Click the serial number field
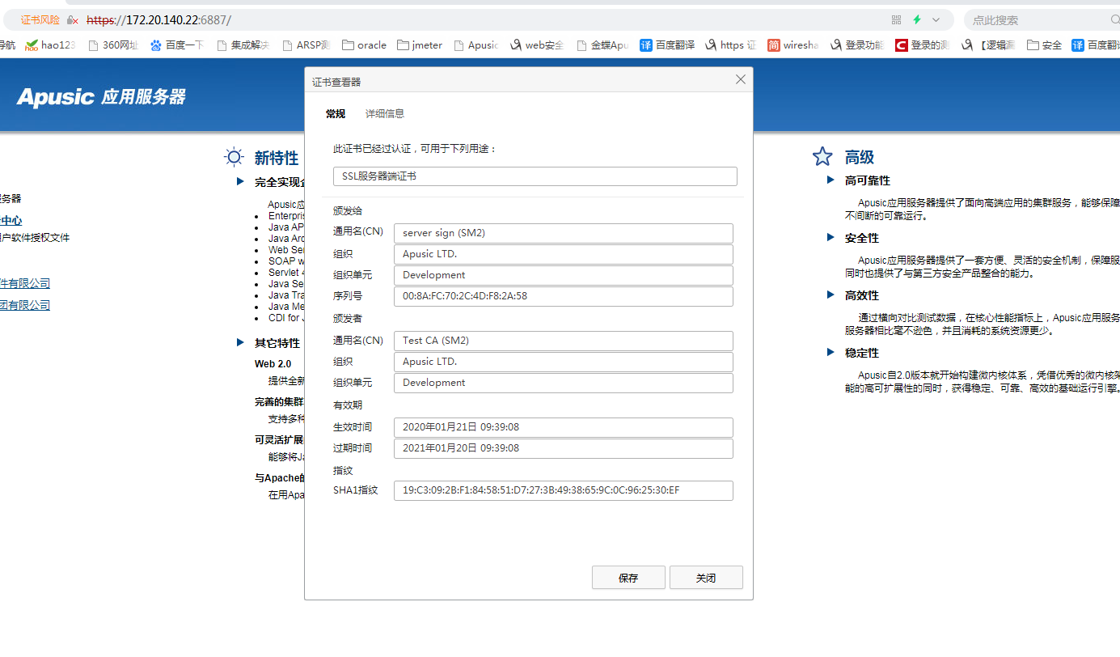The height and width of the screenshot is (657, 1120). pos(563,296)
